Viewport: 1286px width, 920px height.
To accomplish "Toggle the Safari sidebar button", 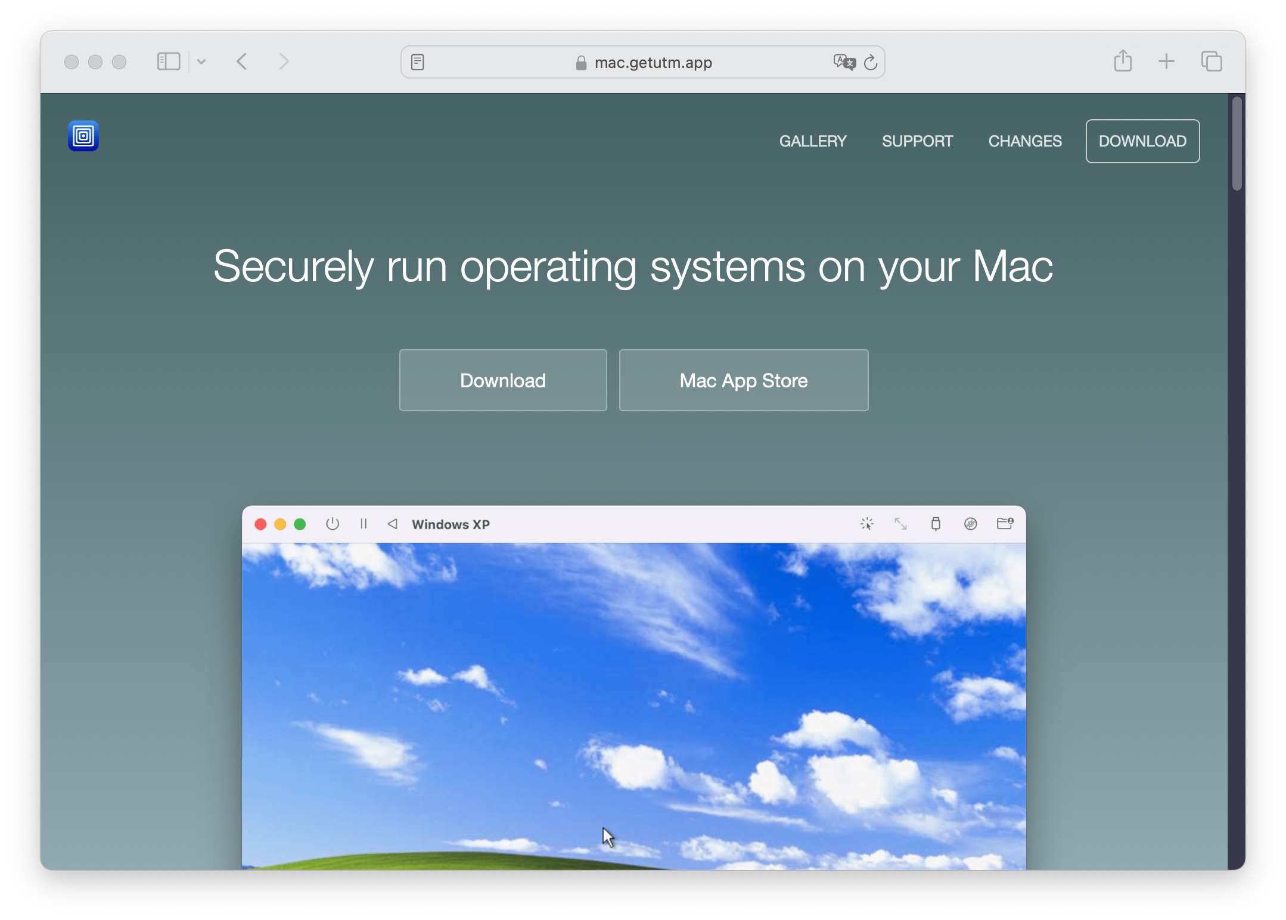I will click(169, 61).
